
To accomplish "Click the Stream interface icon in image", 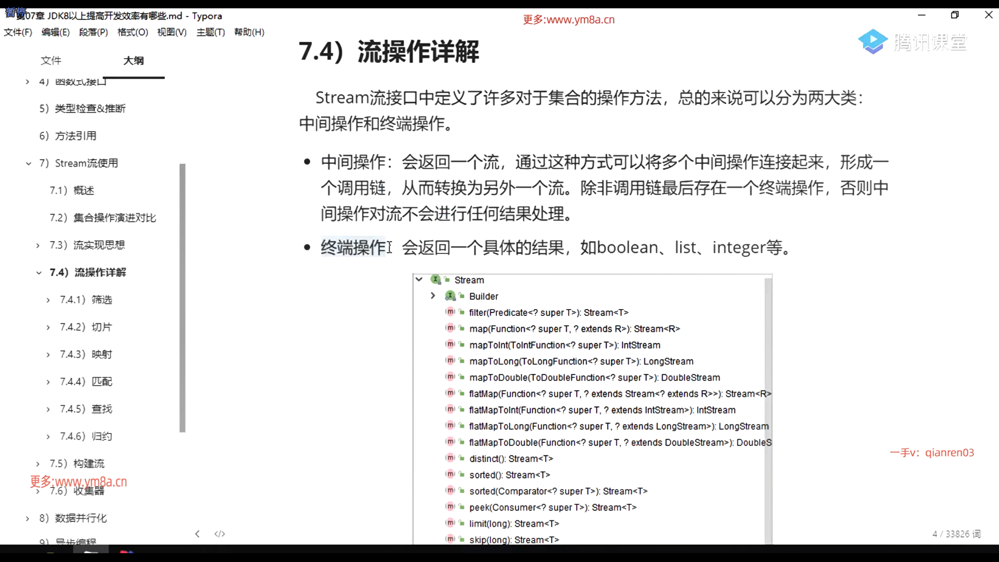I will (436, 280).
